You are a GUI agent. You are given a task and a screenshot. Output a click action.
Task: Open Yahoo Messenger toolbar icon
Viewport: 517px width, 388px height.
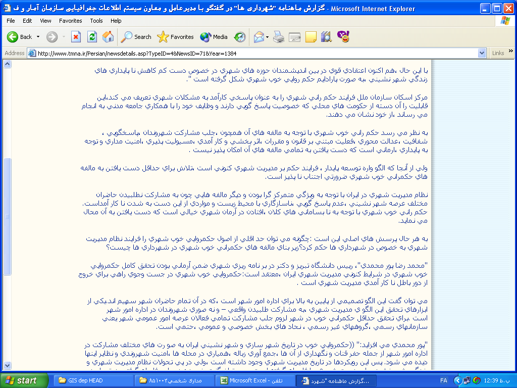tap(343, 37)
